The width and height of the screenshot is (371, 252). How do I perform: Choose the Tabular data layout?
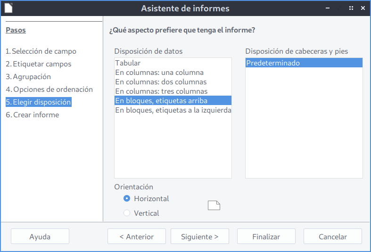tap(128, 63)
